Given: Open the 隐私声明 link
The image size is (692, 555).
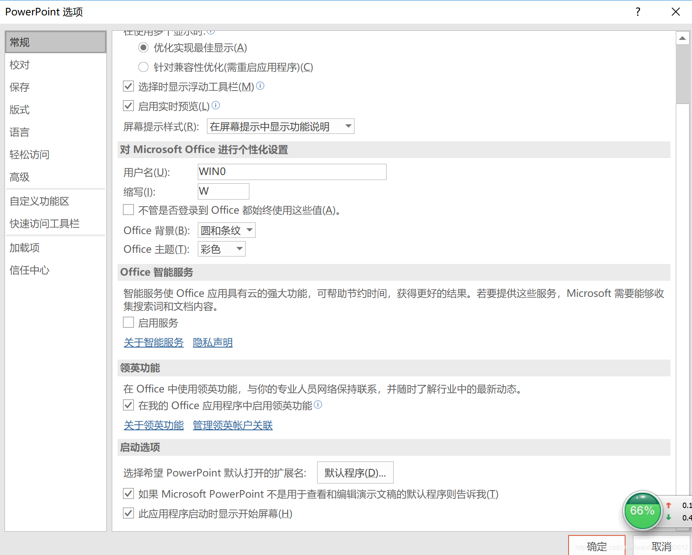Looking at the screenshot, I should click(x=213, y=343).
